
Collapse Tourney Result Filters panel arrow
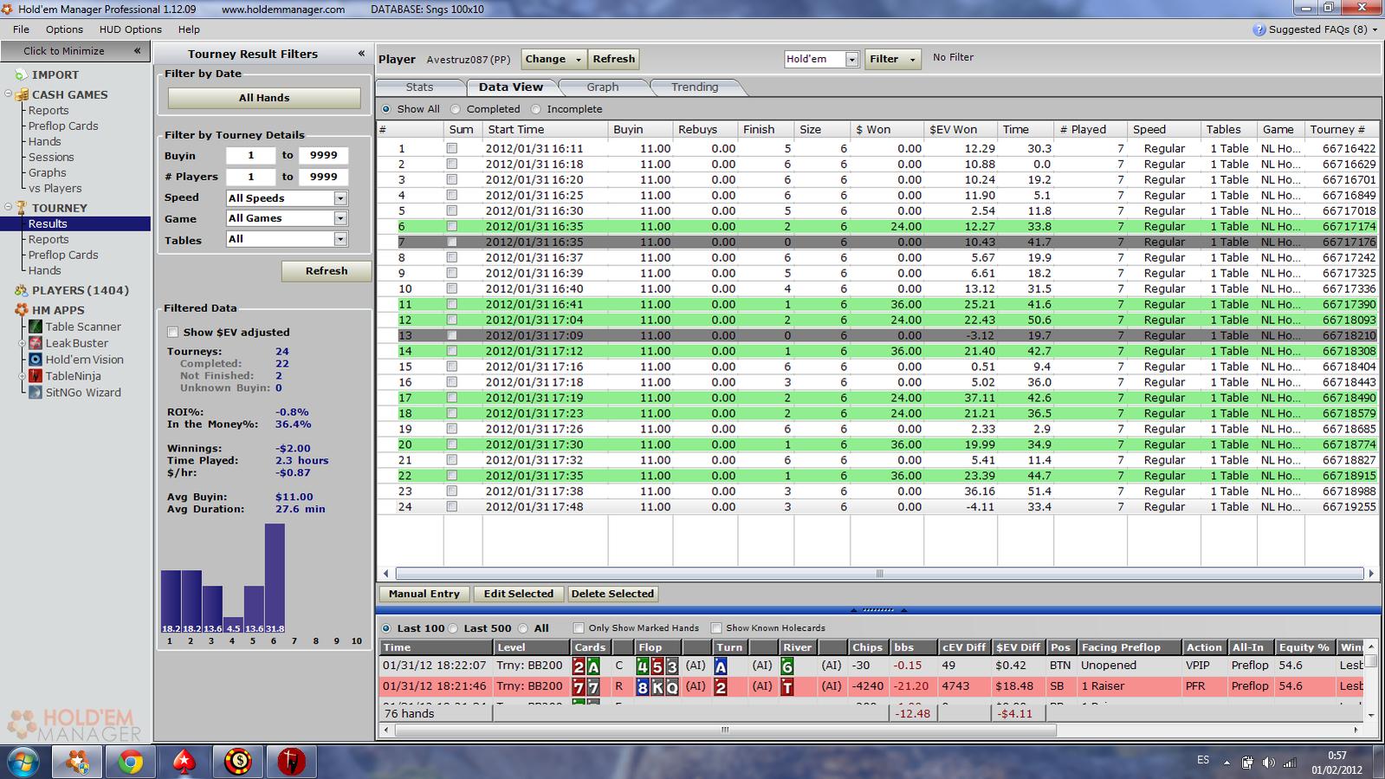click(x=361, y=54)
